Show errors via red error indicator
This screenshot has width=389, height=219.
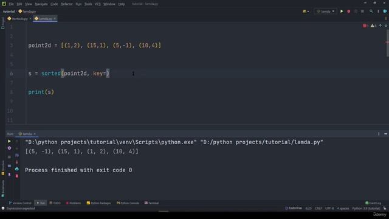(x=365, y=26)
